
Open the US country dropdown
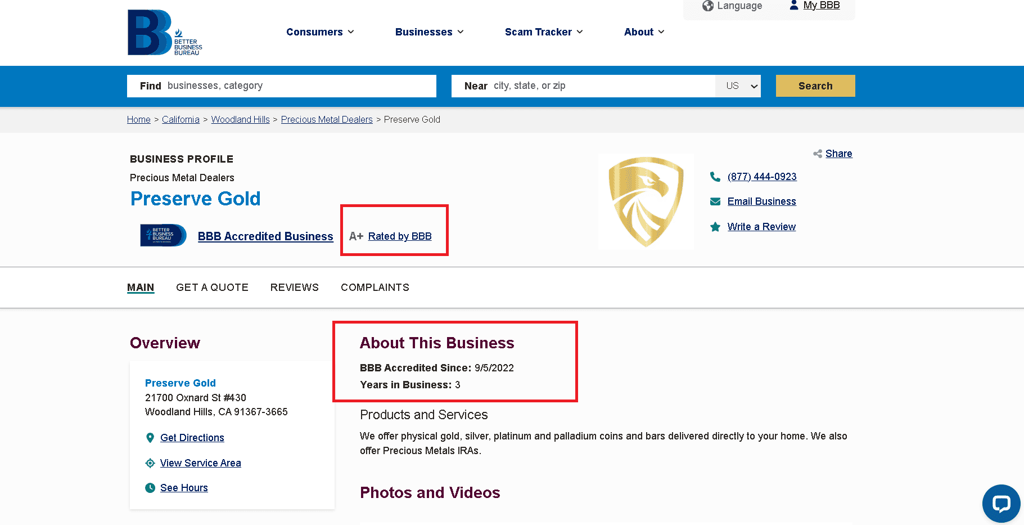click(x=738, y=86)
